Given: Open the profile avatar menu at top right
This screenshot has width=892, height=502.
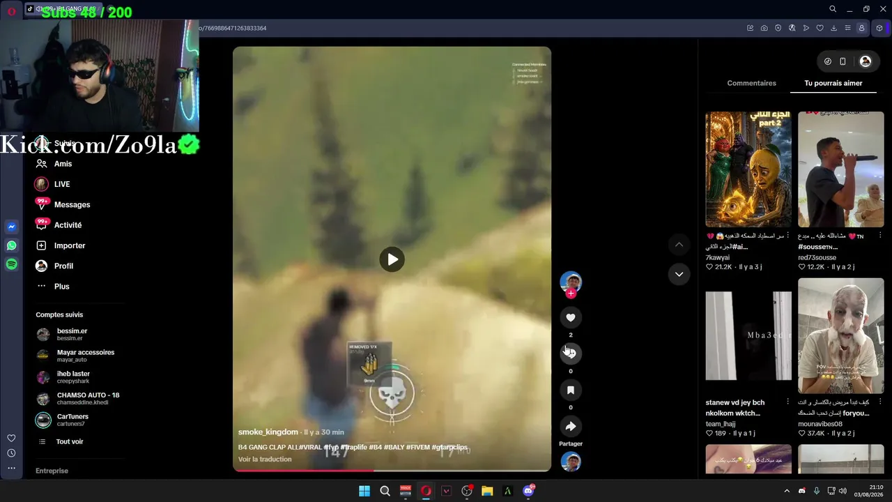Looking at the screenshot, I should point(866,61).
